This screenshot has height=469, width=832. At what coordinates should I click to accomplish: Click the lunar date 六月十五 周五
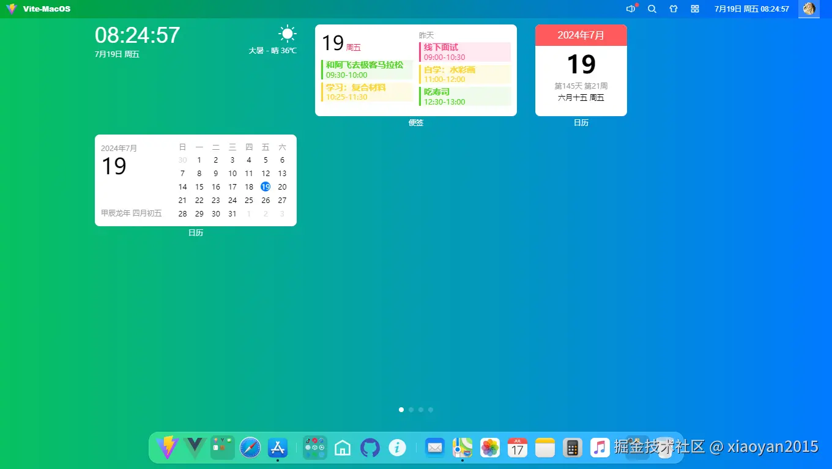point(581,97)
